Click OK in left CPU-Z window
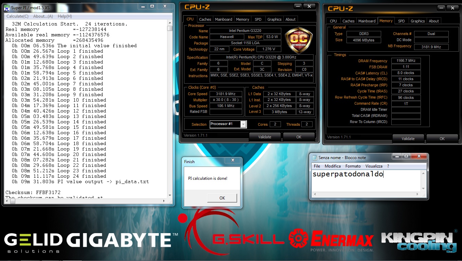 coord(299,137)
